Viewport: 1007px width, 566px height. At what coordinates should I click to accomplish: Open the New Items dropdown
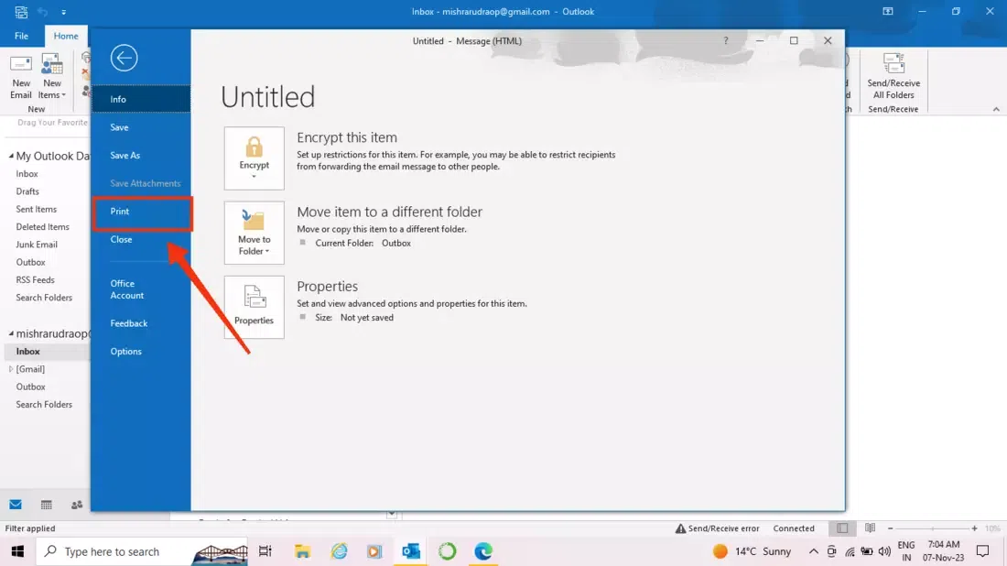[51, 75]
